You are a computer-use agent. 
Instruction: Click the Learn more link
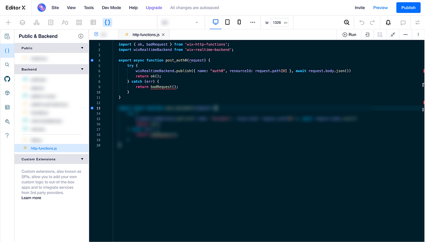point(31,198)
